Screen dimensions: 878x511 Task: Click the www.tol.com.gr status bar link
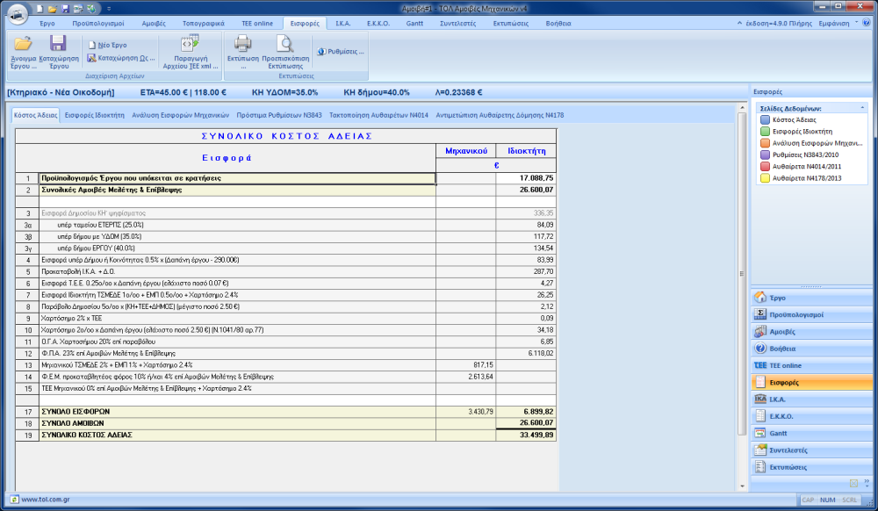pos(46,500)
